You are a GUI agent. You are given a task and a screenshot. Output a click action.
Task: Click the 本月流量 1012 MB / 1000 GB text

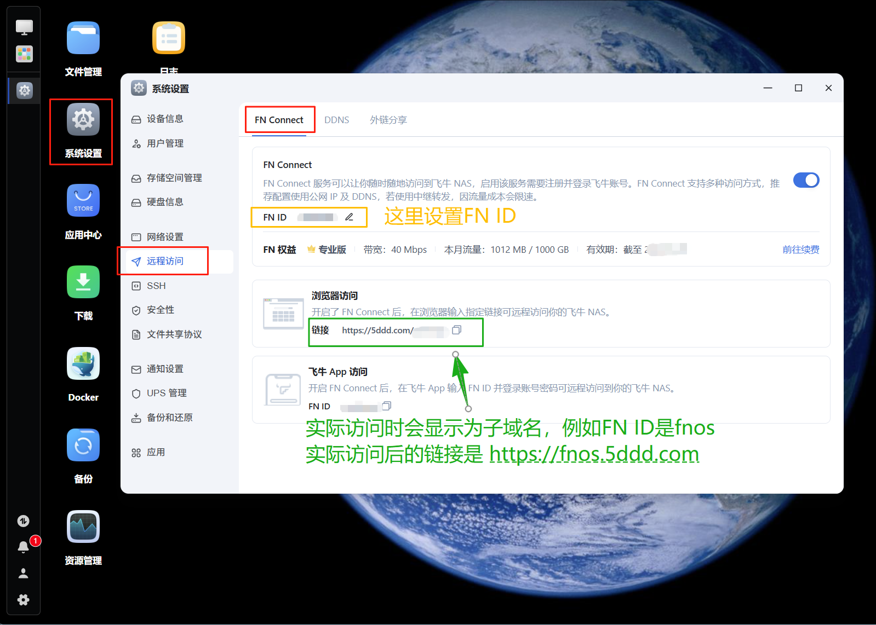click(x=506, y=250)
